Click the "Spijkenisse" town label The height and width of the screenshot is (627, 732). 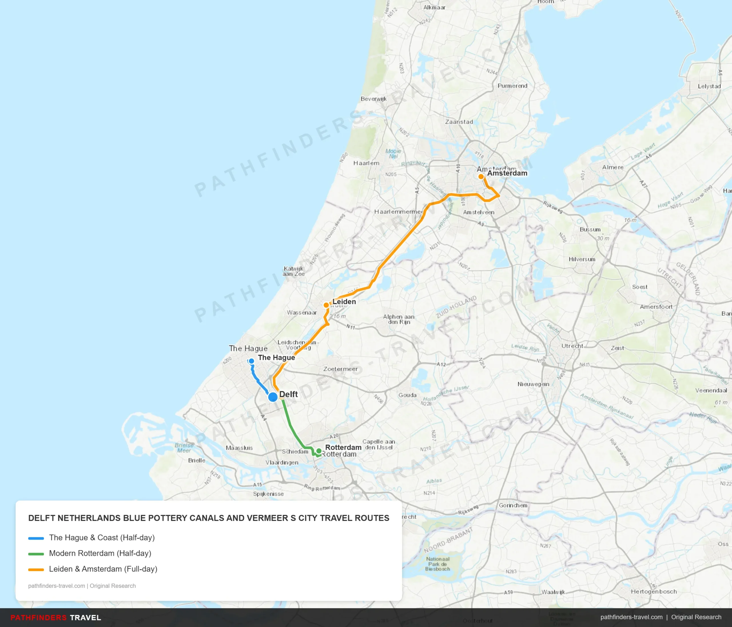268,494
